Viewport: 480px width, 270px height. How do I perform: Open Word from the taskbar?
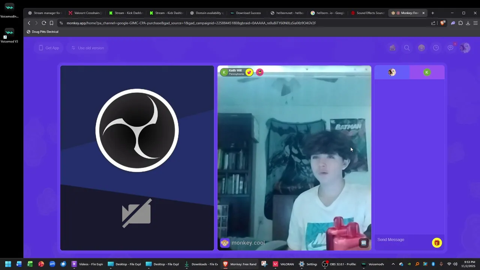point(19,264)
